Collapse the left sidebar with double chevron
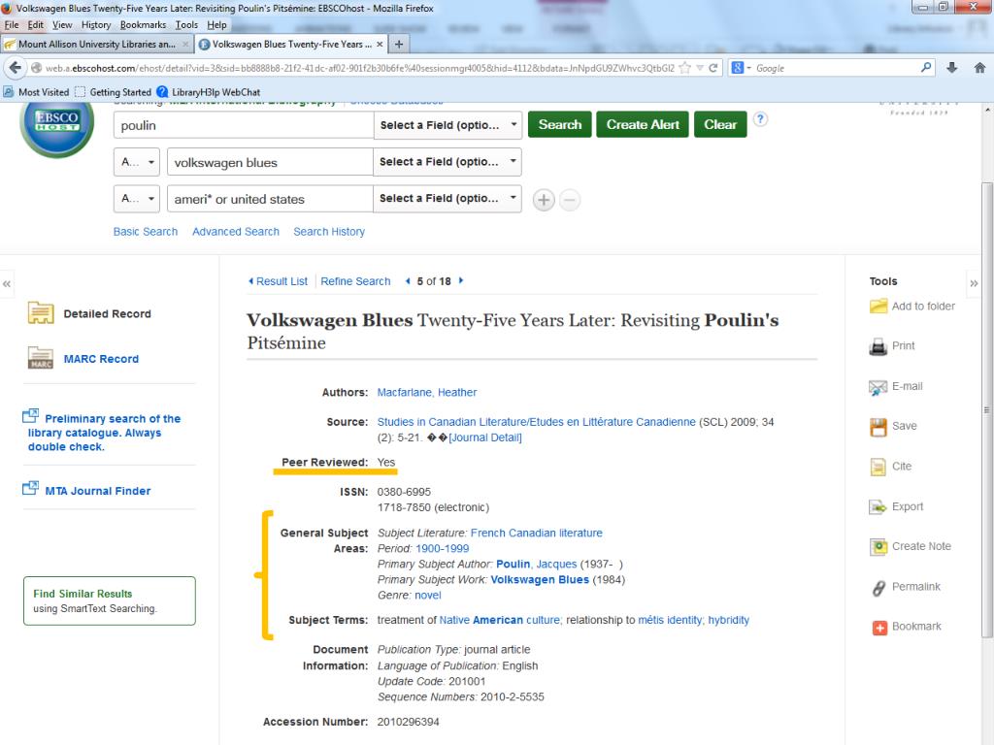 pyautogui.click(x=7, y=284)
